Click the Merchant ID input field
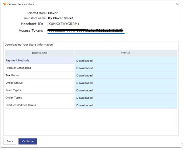The width and height of the screenshot is (185, 150). tap(86, 24)
